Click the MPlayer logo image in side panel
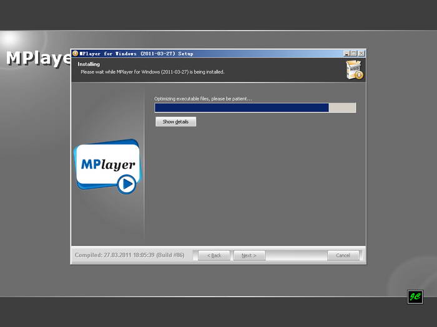Viewport: 437px width, 327px height. click(108, 166)
